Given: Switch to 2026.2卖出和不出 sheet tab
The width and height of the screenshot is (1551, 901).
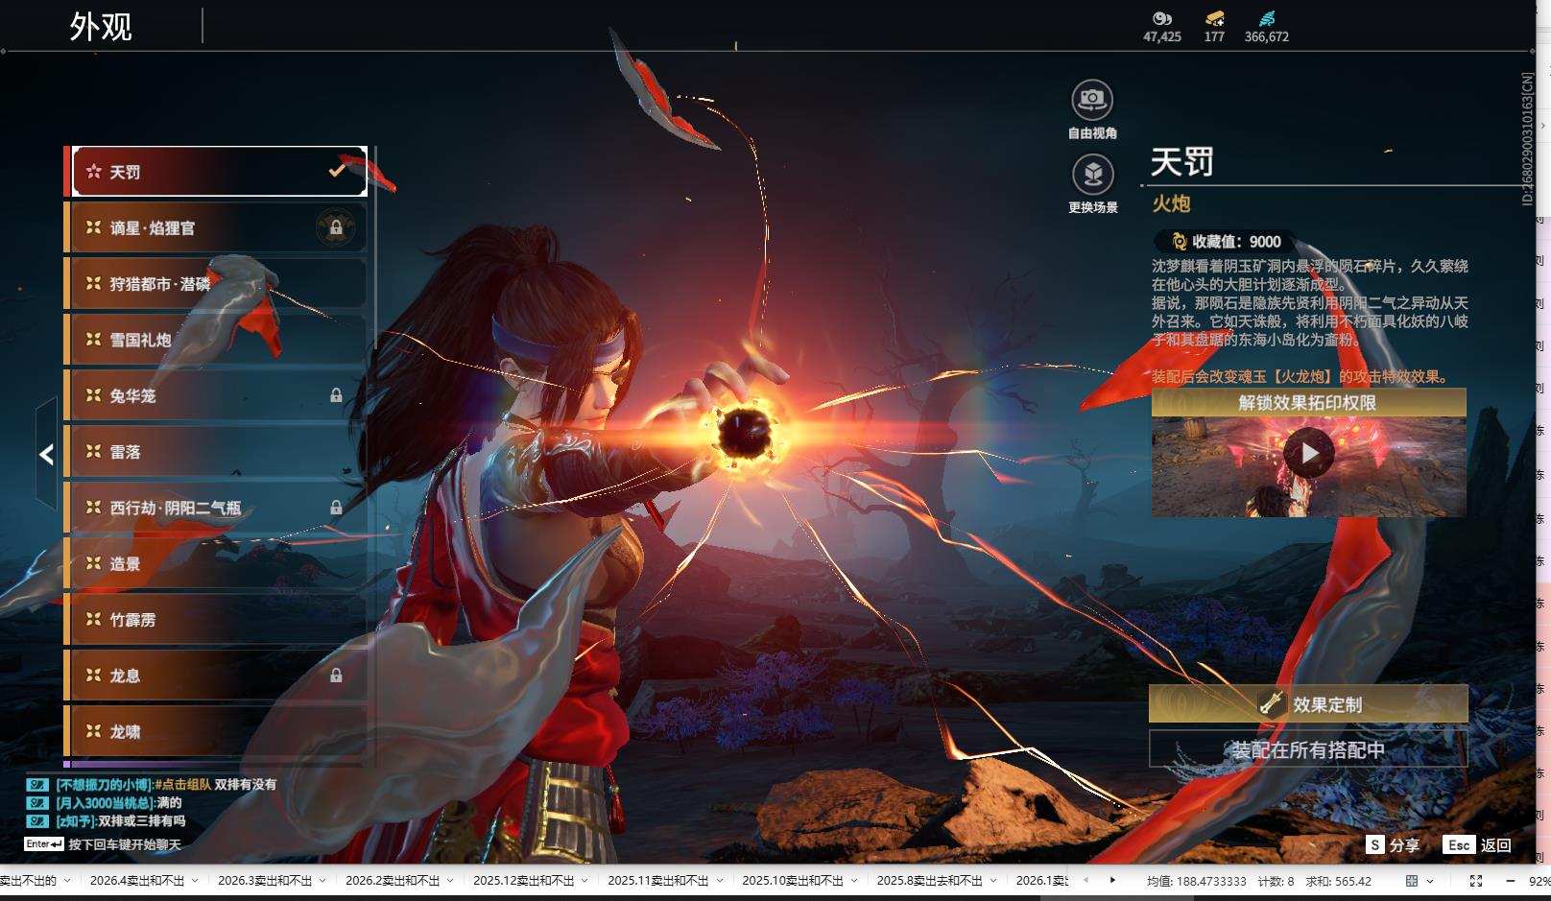Looking at the screenshot, I should 393,881.
